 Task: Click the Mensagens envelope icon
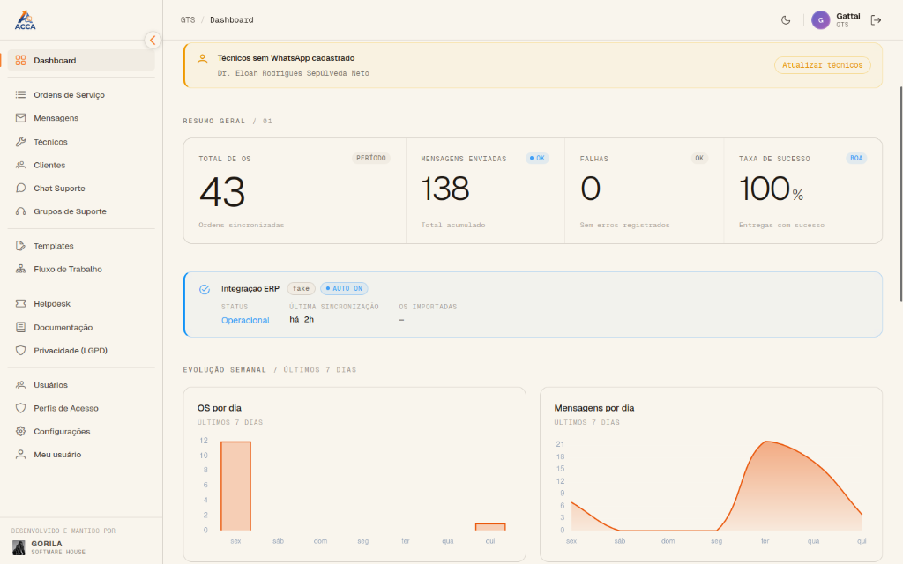(x=21, y=118)
